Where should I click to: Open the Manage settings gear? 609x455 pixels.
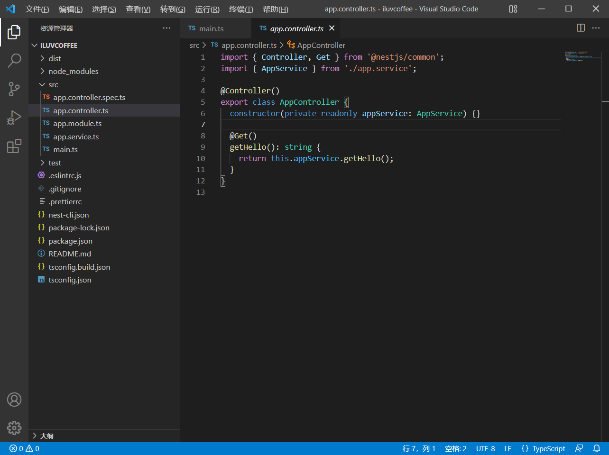(x=14, y=428)
